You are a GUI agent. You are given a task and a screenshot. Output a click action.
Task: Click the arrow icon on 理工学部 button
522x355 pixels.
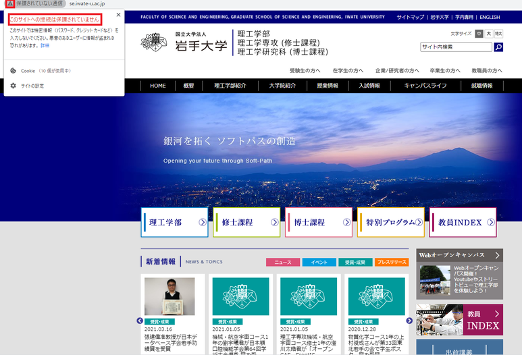(203, 222)
